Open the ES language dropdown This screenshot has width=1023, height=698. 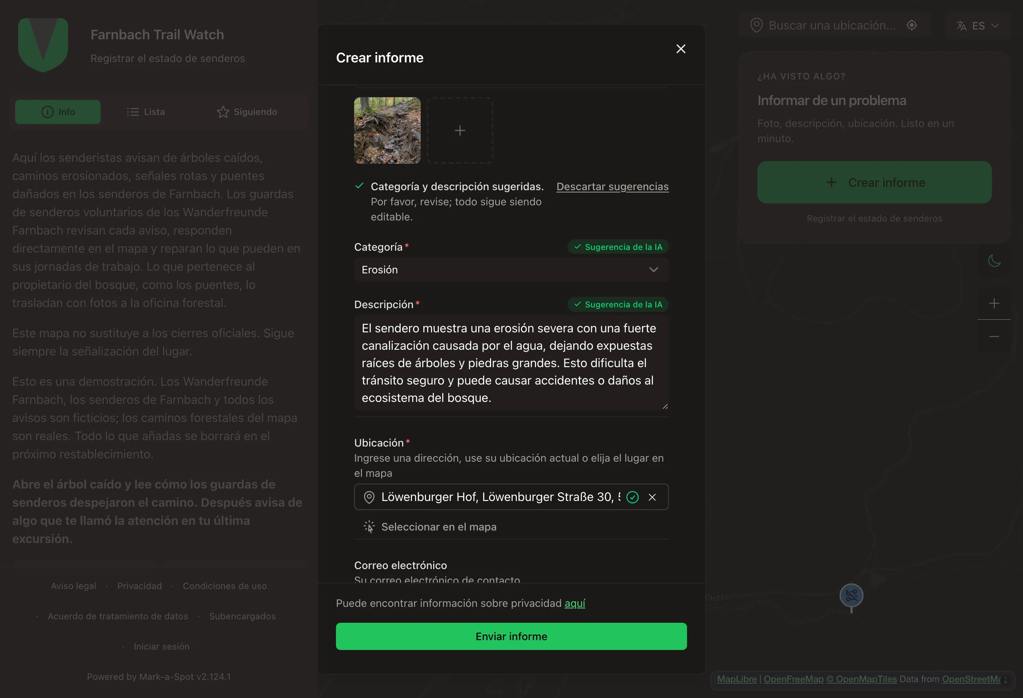[x=977, y=25]
